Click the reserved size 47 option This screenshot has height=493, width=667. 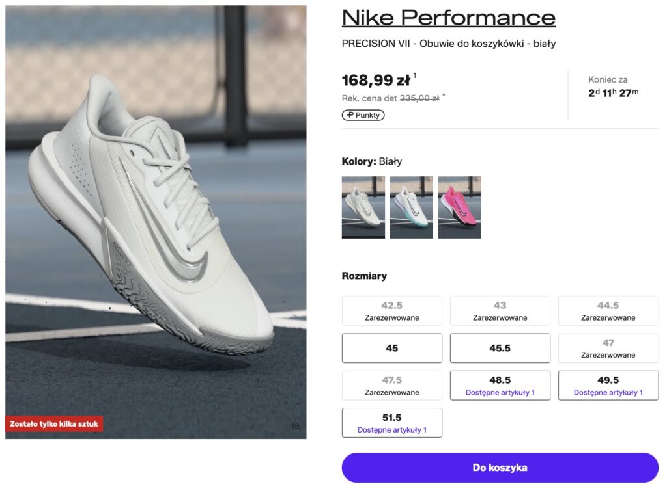608,348
